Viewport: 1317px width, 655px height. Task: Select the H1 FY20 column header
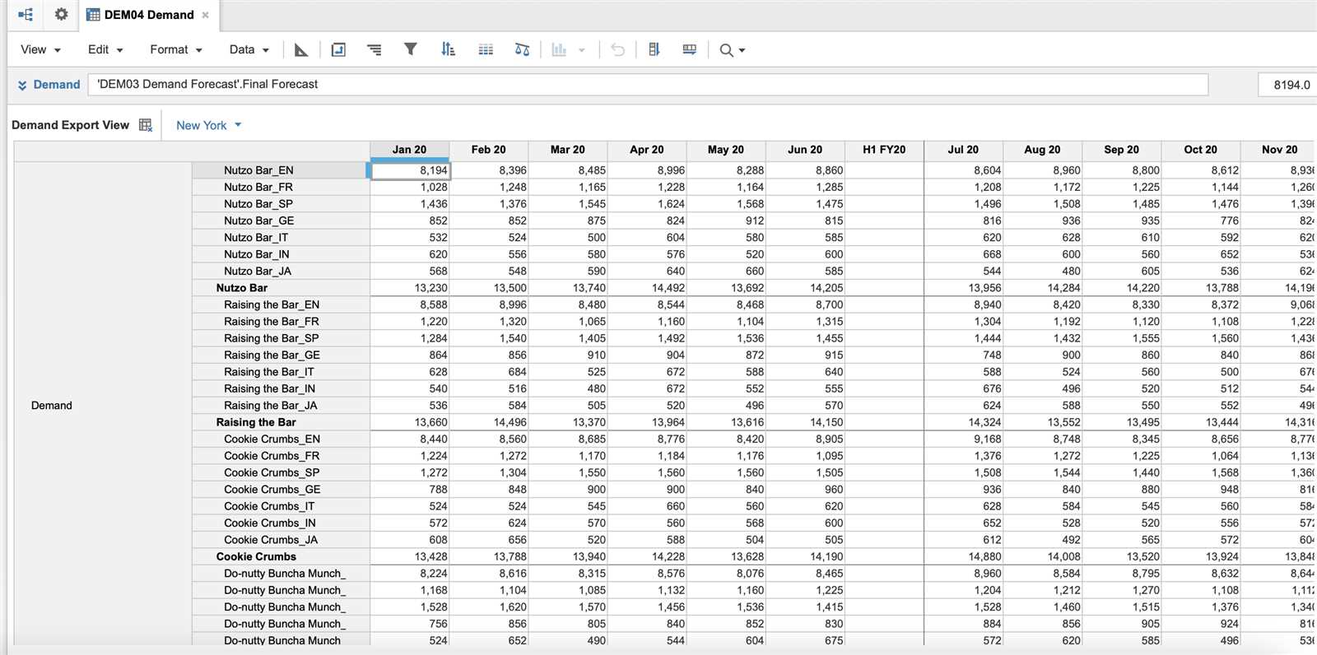point(884,150)
